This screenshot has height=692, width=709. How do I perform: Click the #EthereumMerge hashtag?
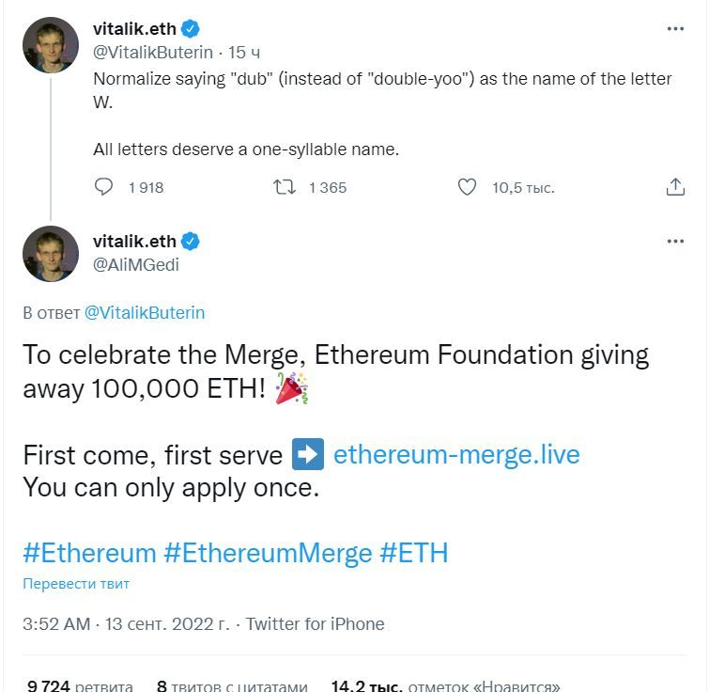pos(269,553)
